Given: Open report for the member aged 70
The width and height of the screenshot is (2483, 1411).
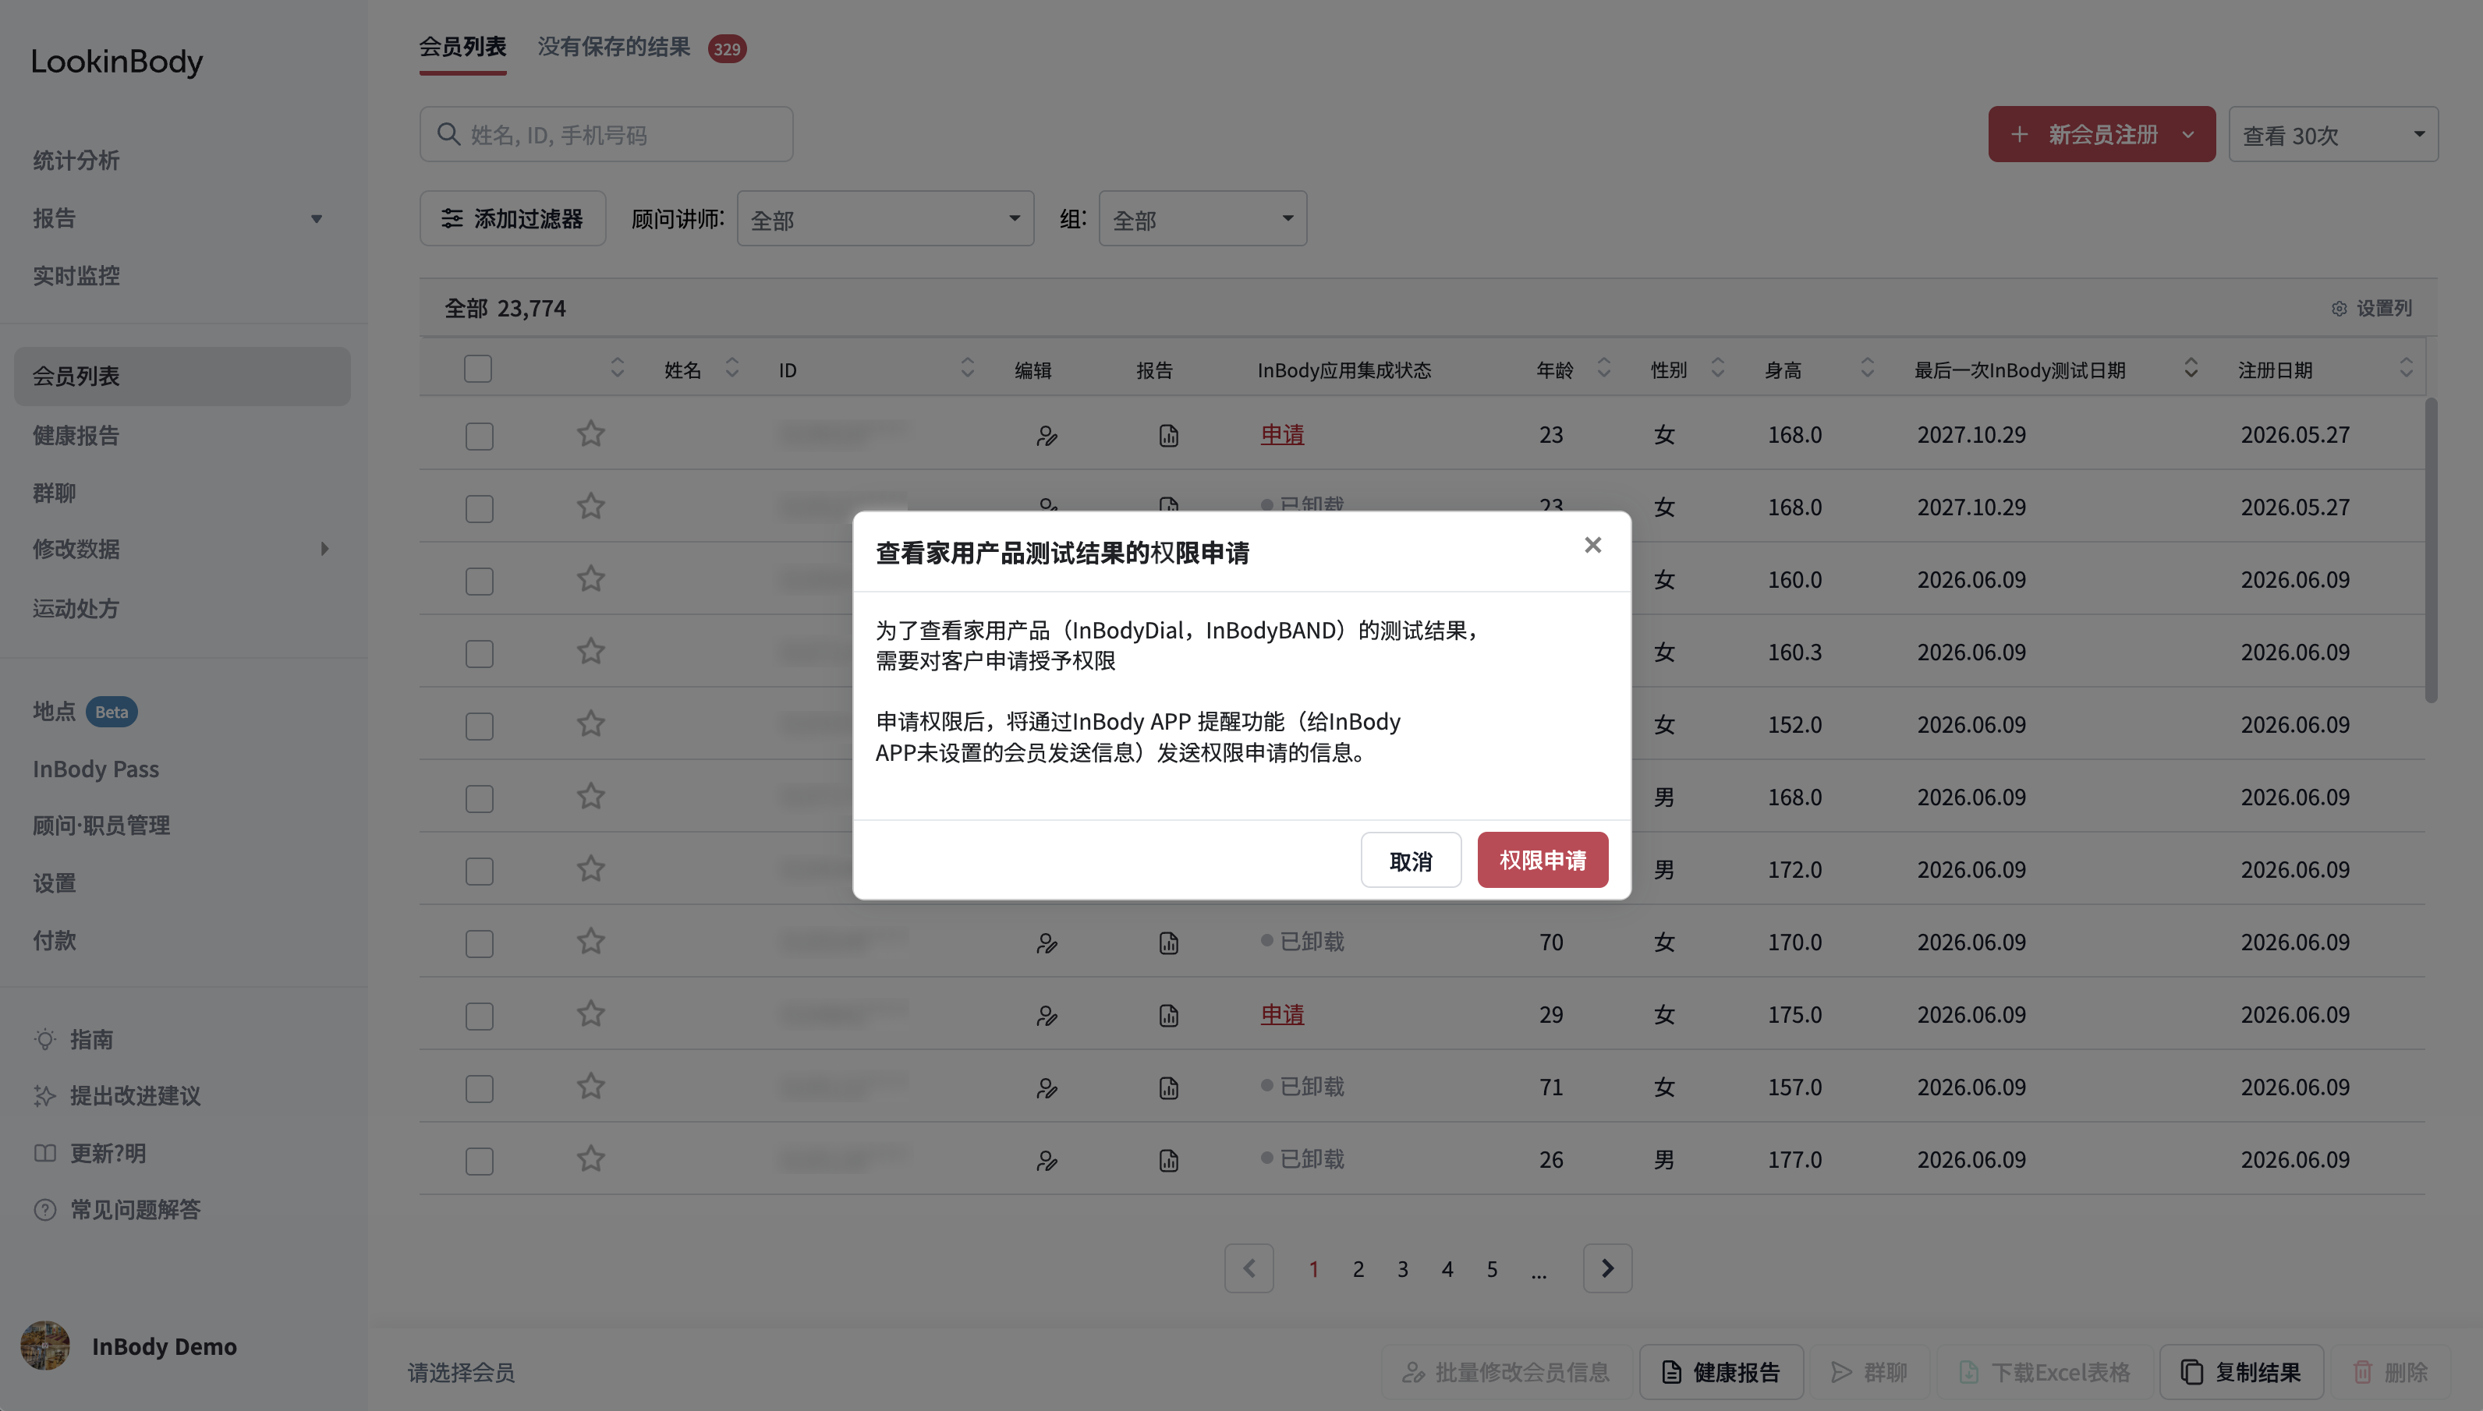Looking at the screenshot, I should pos(1169,943).
